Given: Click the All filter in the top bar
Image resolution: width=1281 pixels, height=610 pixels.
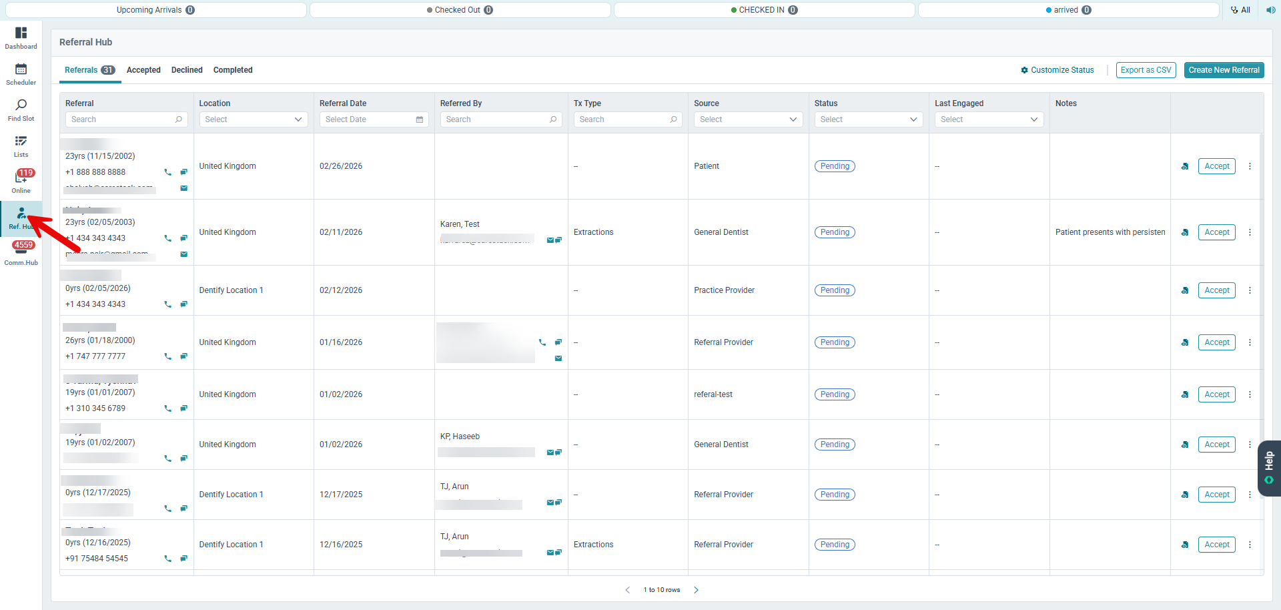Looking at the screenshot, I should pyautogui.click(x=1241, y=10).
